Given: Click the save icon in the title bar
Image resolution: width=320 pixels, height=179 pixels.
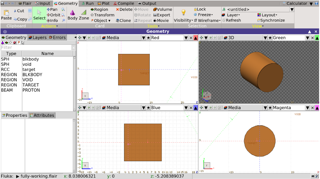Looking at the screenshot, I should click(x=2, y=3).
